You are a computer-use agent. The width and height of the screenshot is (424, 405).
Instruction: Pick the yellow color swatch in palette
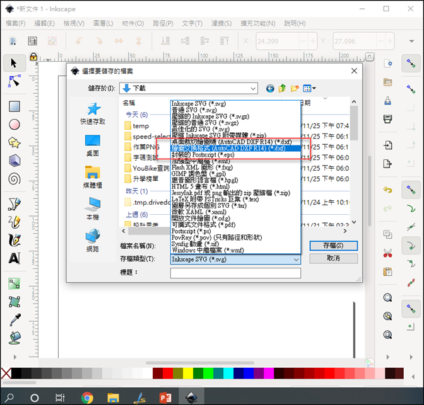click(188, 374)
